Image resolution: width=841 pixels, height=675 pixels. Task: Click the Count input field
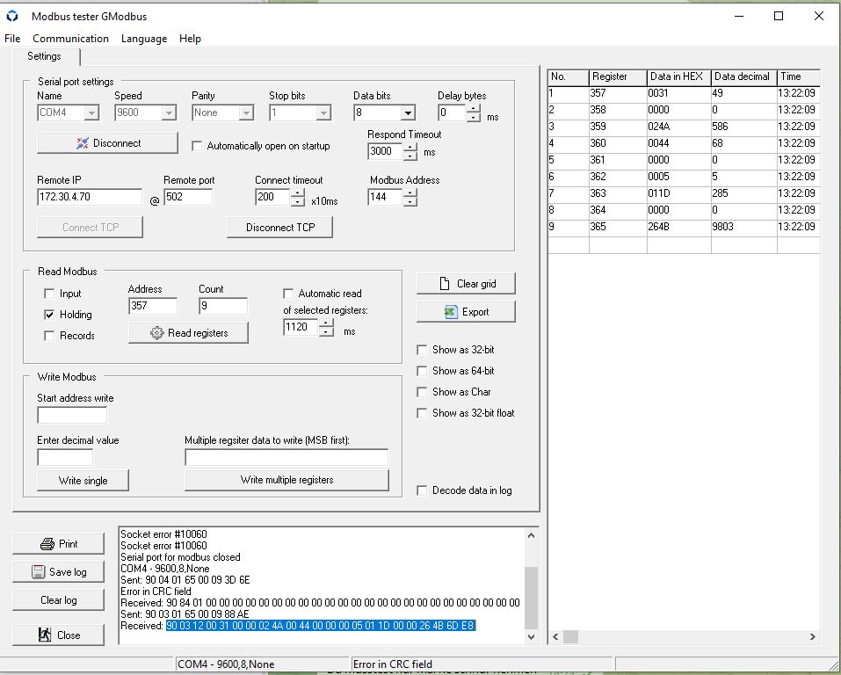point(223,306)
